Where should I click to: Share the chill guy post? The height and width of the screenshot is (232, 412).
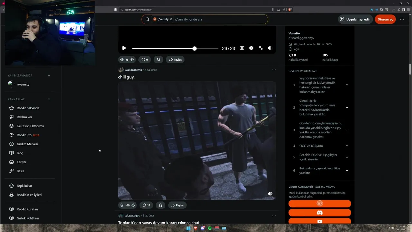177,205
